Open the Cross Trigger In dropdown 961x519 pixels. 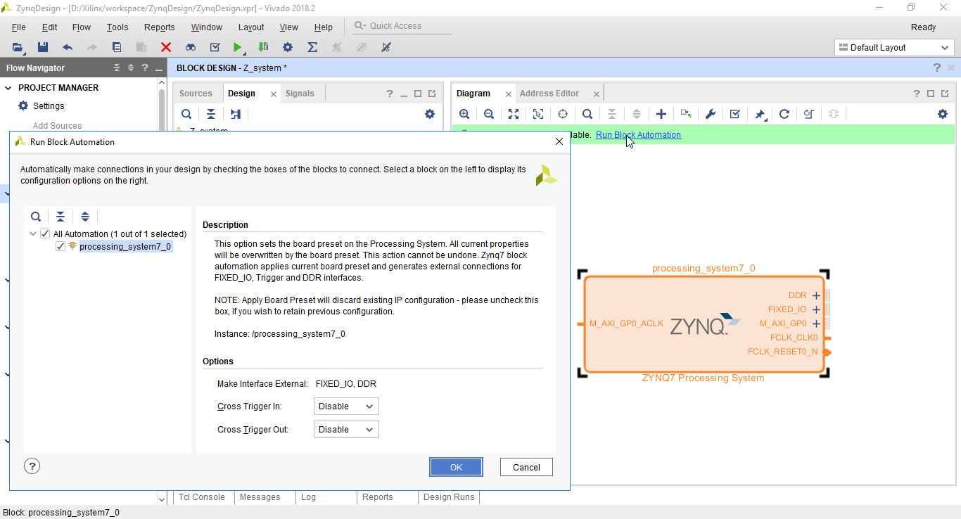tap(346, 406)
